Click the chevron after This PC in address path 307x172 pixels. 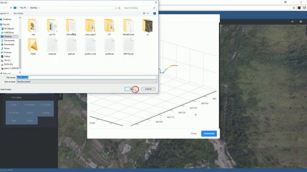[28, 8]
